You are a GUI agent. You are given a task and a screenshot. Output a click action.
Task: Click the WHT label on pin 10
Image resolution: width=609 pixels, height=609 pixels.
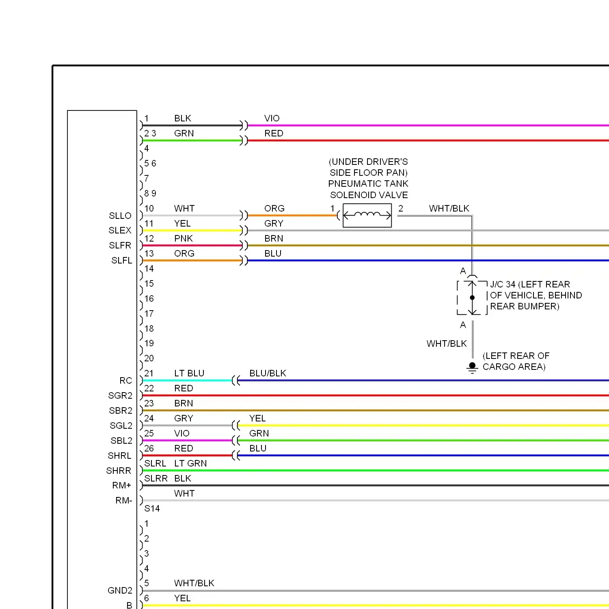coord(184,208)
